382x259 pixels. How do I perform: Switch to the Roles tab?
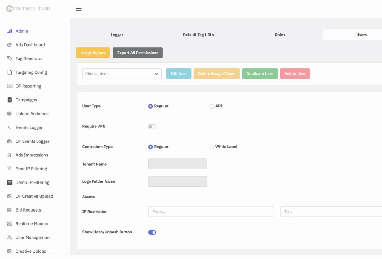click(280, 35)
